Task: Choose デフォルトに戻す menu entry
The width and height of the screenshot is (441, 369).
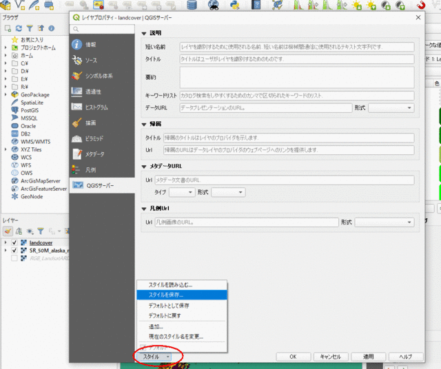Action: (x=182, y=315)
